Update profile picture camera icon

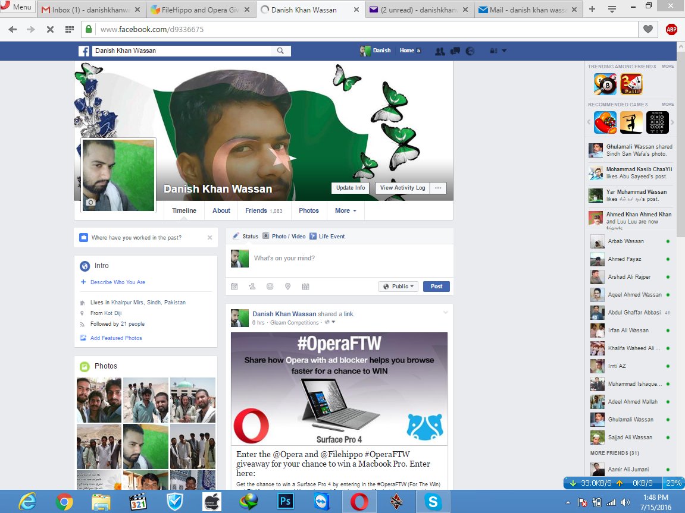pyautogui.click(x=90, y=203)
